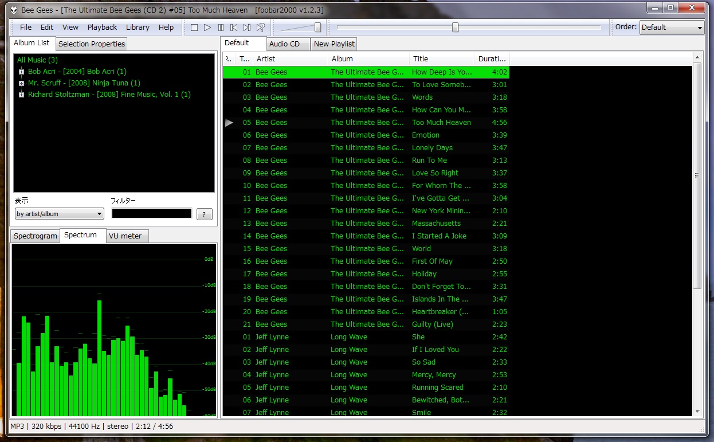Select the 'Lonely Days' track
Viewport: 714px width, 442px height.
(x=366, y=148)
